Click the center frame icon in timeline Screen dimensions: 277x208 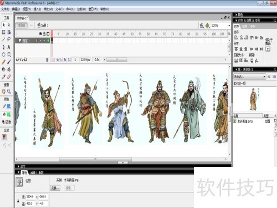point(53,59)
